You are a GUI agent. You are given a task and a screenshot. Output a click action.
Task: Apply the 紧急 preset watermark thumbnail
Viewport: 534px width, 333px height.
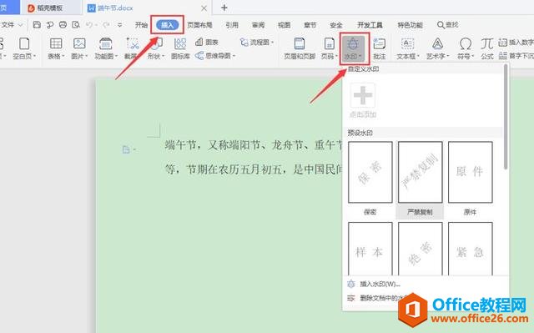[x=471, y=249]
